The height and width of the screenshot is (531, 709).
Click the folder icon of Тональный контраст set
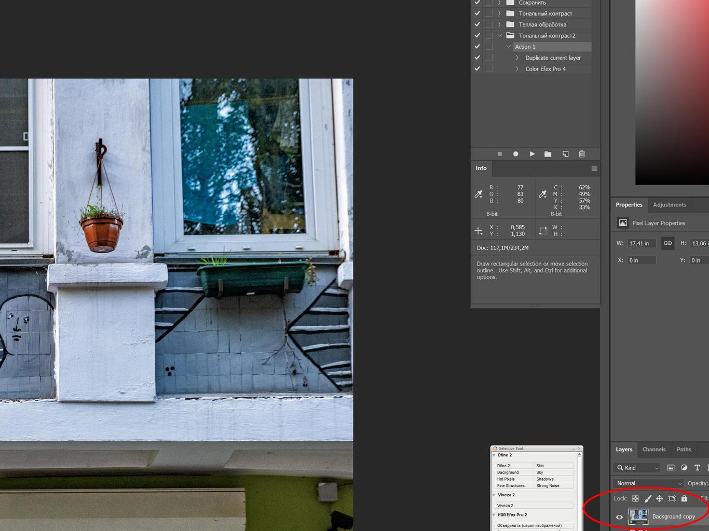pyautogui.click(x=510, y=13)
